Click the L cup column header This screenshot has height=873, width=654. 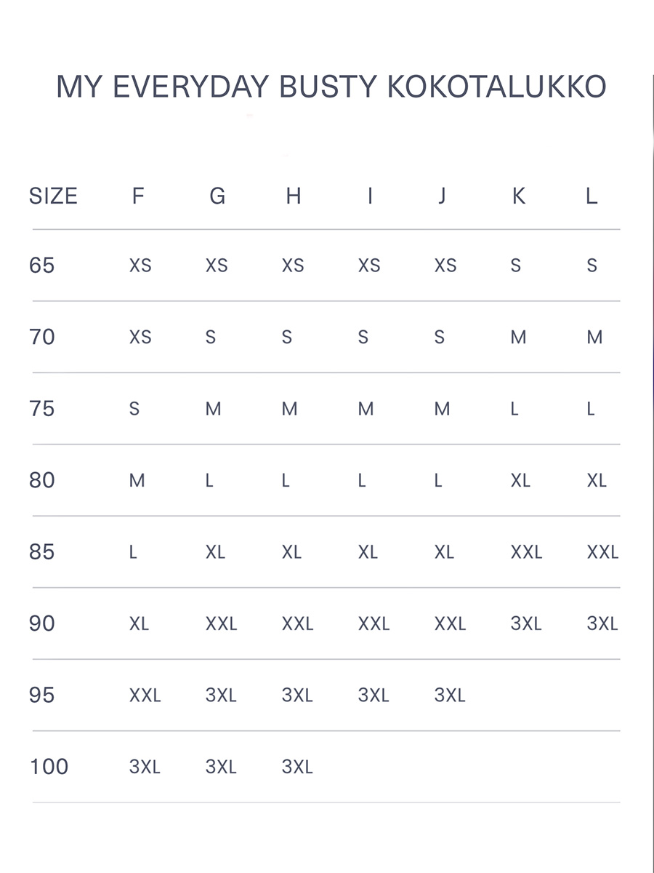592,196
